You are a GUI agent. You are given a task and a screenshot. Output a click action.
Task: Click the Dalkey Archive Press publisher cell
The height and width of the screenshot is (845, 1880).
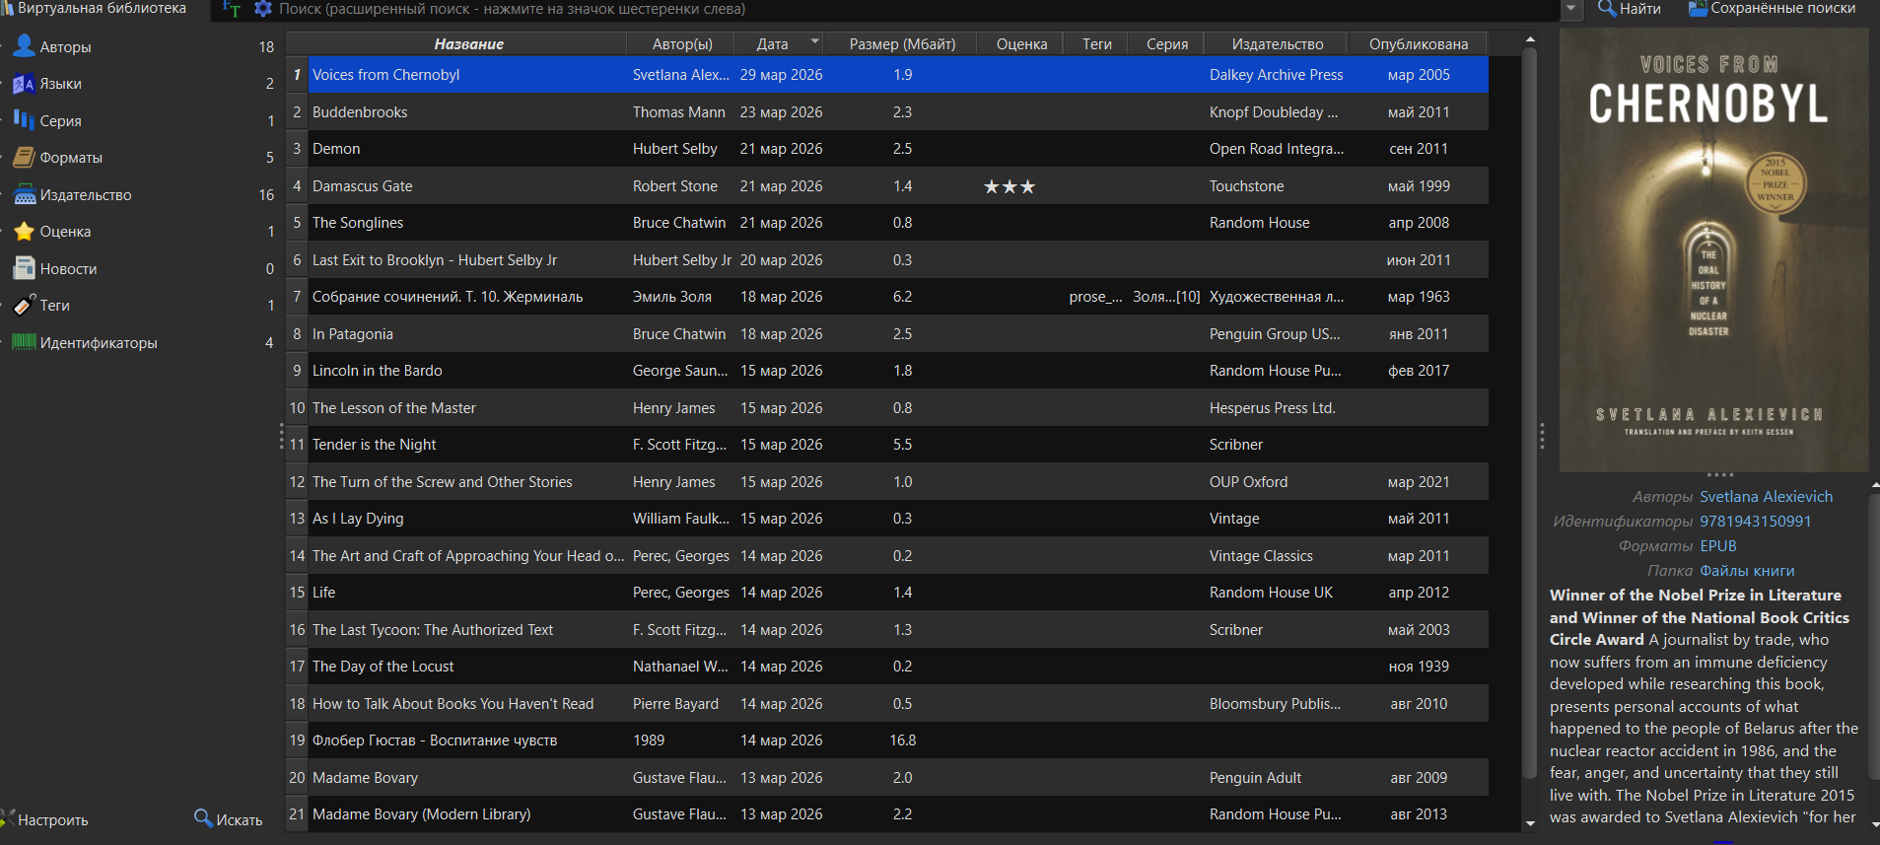tap(1277, 75)
